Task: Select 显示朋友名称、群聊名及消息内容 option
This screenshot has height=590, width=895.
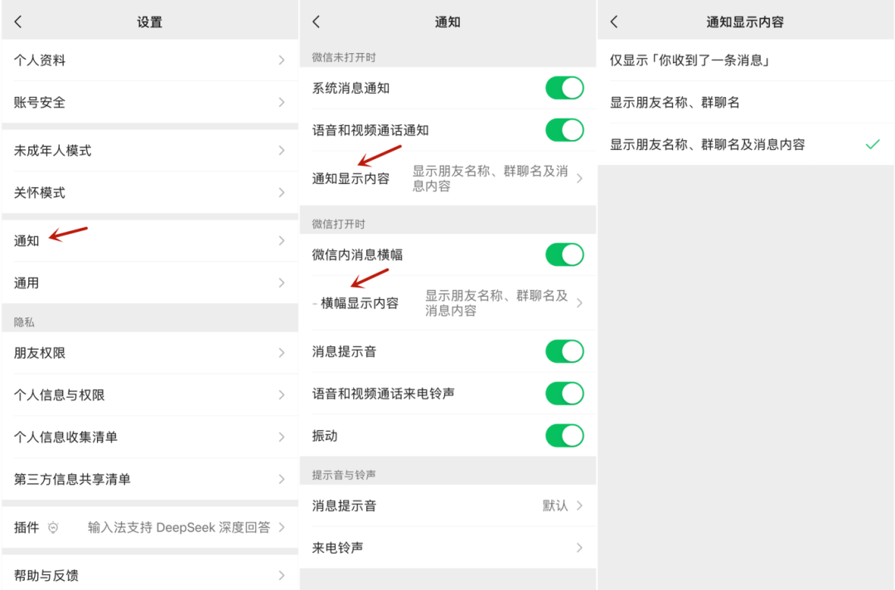Action: (746, 144)
